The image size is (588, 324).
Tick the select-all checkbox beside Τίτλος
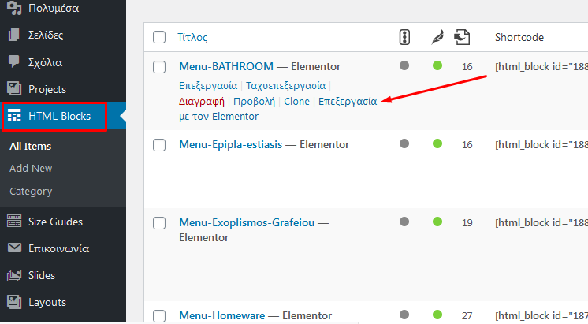159,37
